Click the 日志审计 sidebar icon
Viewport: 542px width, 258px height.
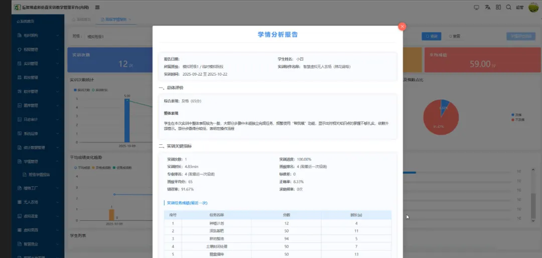(20, 119)
